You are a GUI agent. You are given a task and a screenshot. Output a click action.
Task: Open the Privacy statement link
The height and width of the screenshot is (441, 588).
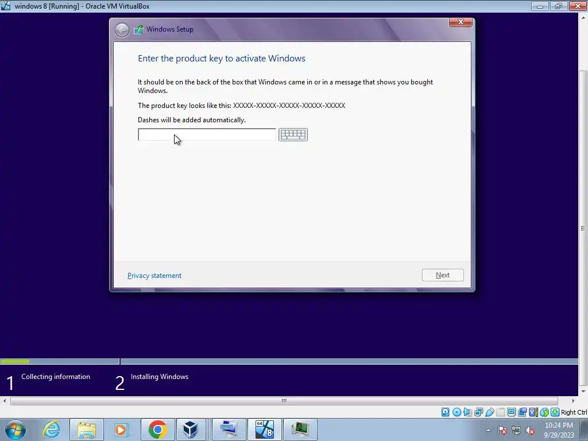154,276
